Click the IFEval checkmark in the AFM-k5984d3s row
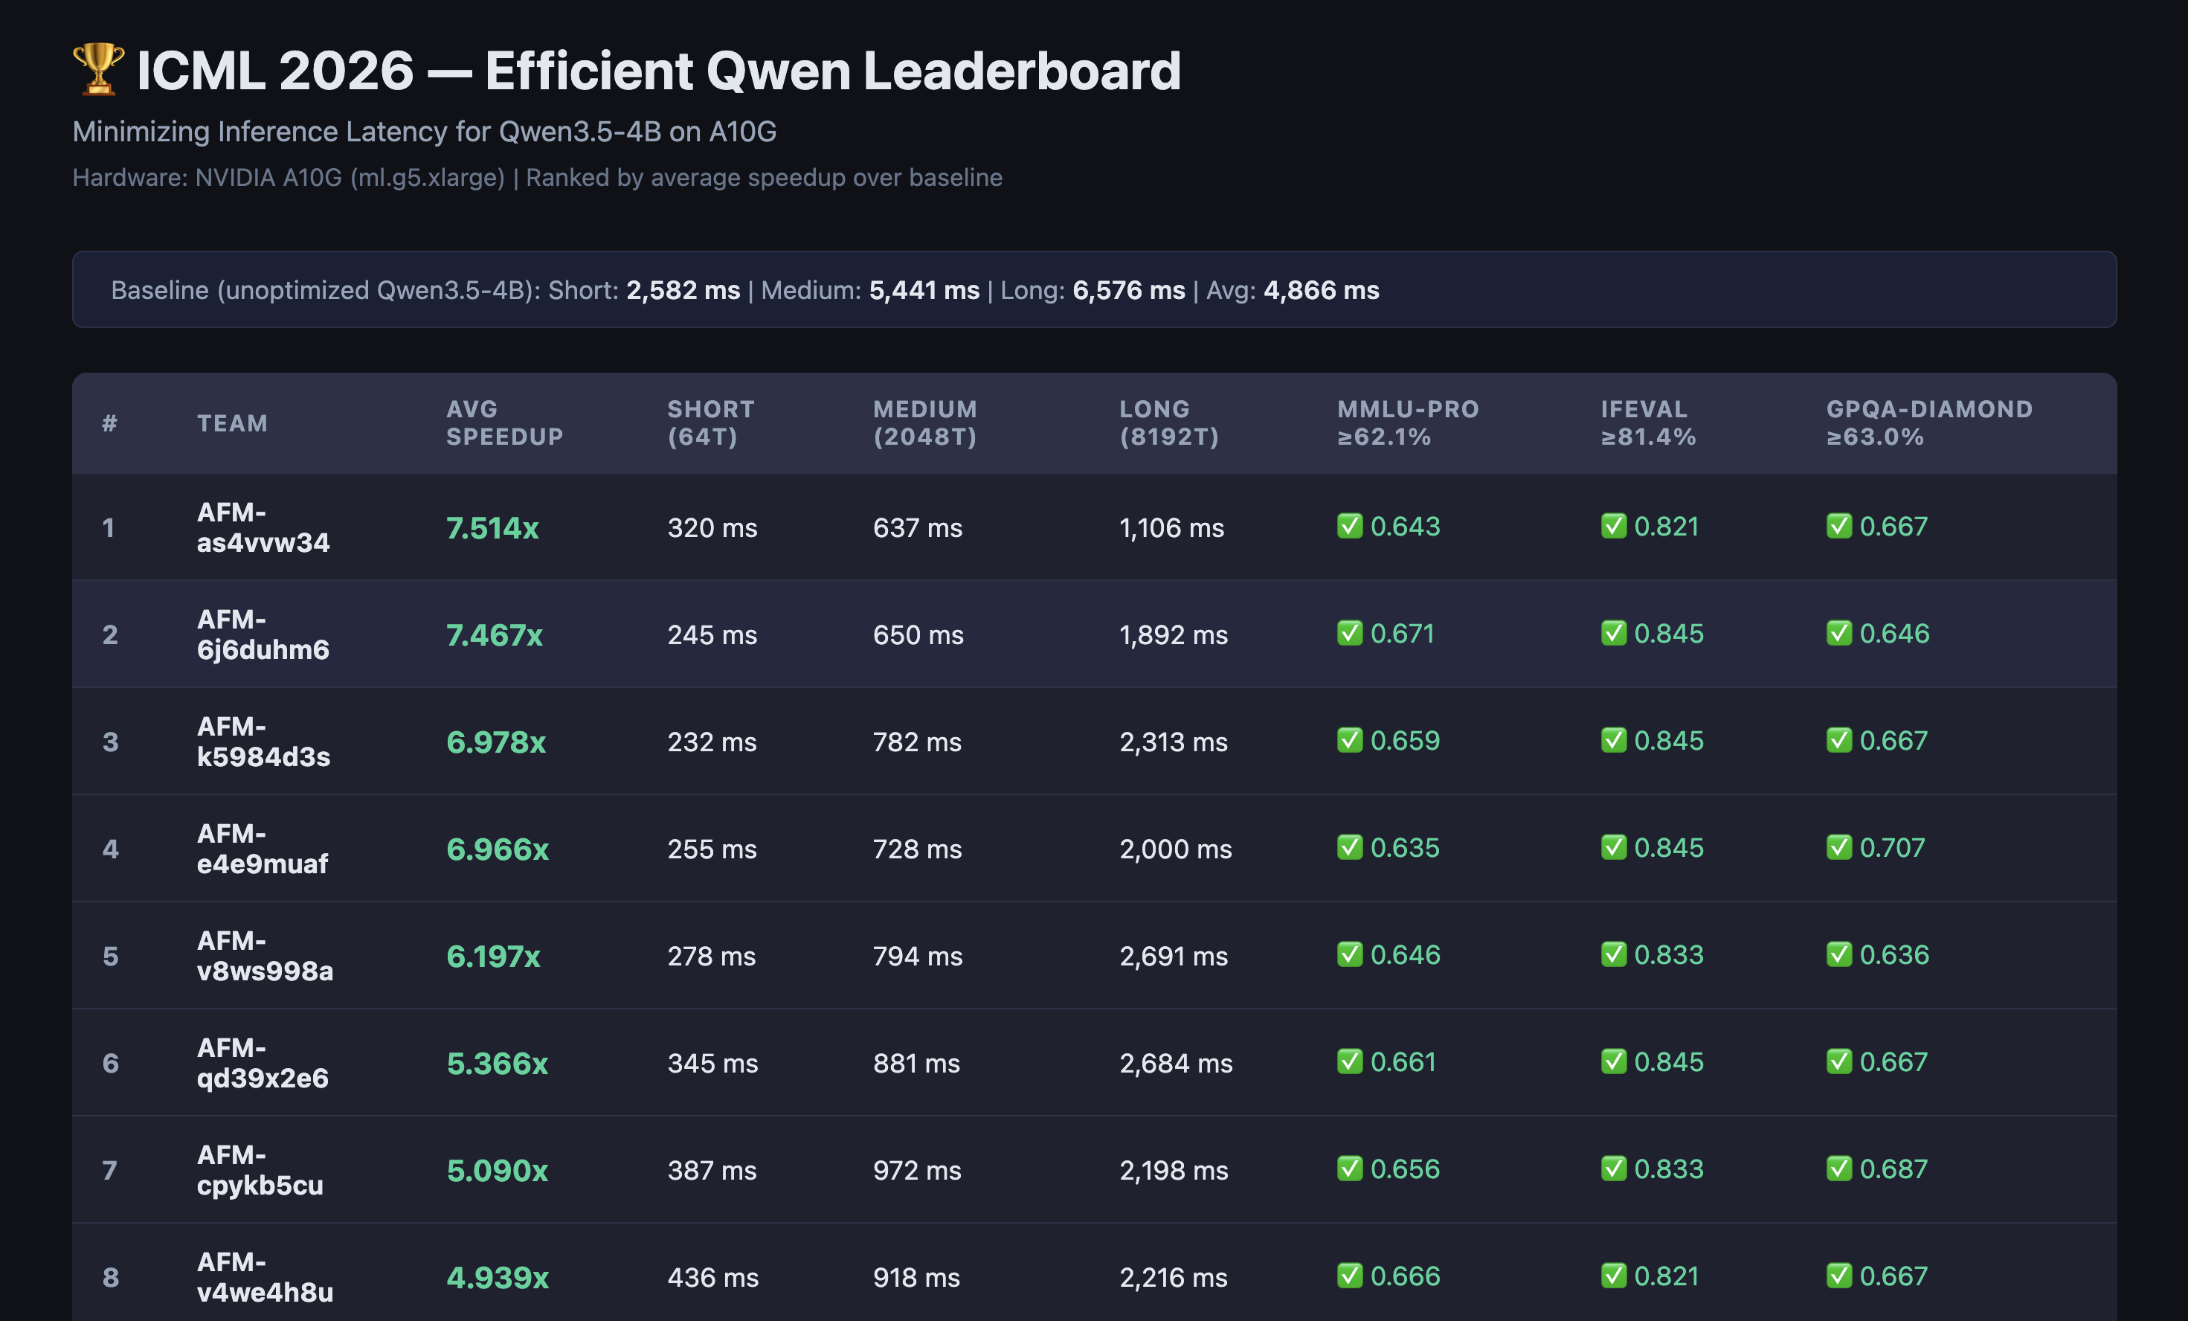The image size is (2188, 1321). point(1613,740)
